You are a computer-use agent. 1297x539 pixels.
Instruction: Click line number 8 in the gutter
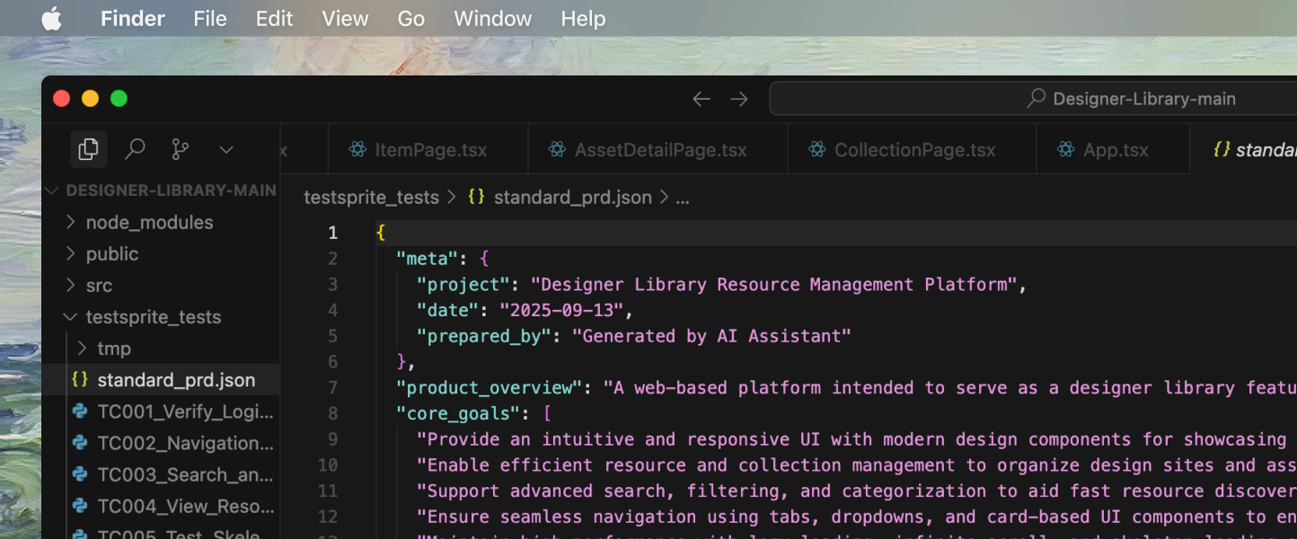coord(332,414)
